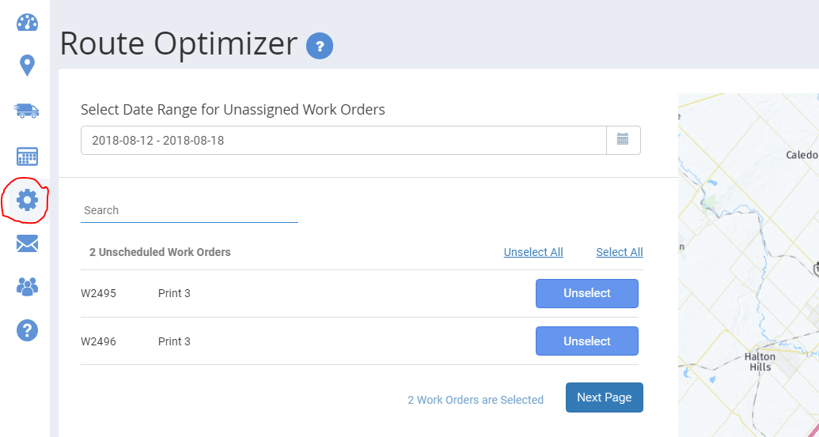Open the dashboard gauge icon in sidebar
This screenshot has height=437, width=819.
click(x=27, y=22)
